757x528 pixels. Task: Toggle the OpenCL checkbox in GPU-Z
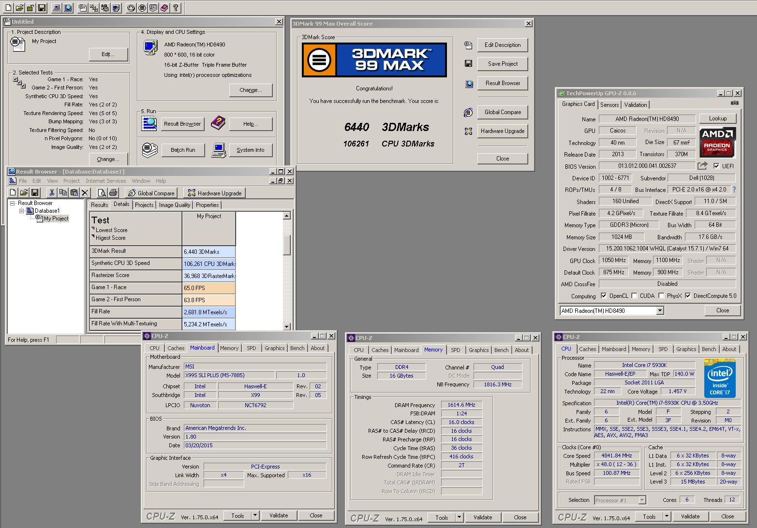pos(604,295)
